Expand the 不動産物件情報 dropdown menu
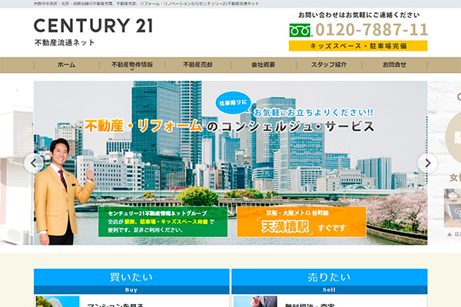Image resolution: width=461 pixels, height=307 pixels. tap(131, 65)
